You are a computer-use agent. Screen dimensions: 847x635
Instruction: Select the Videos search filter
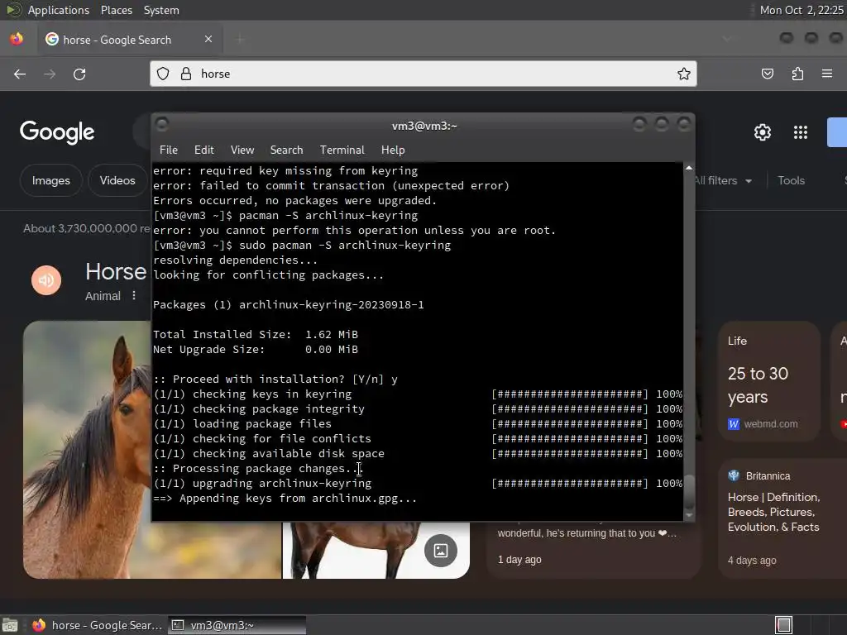coord(117,180)
